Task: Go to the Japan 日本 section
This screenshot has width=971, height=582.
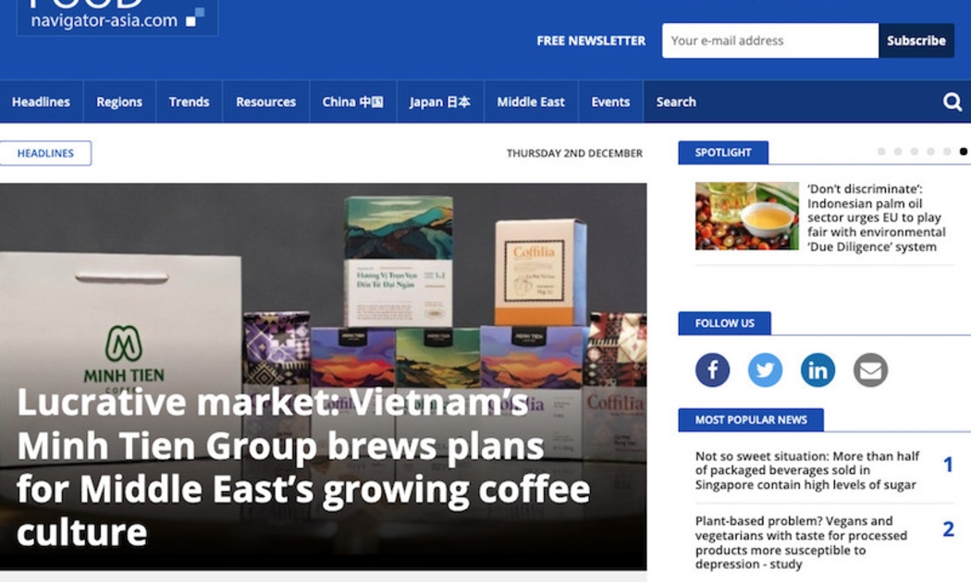Action: click(x=439, y=102)
